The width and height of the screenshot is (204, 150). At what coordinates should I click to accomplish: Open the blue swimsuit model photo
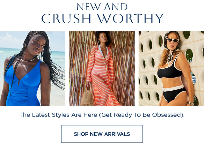click(33, 69)
